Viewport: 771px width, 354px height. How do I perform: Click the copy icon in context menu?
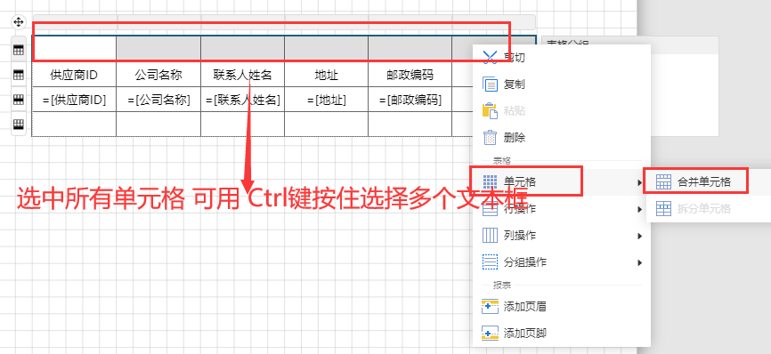click(491, 84)
